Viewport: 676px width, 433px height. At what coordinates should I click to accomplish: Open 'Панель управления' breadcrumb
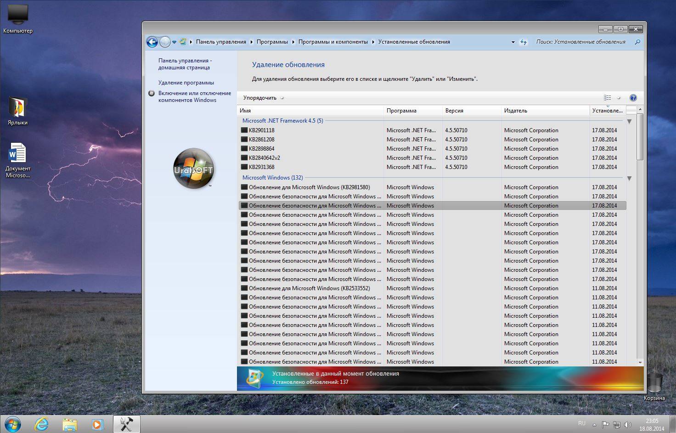coord(221,42)
